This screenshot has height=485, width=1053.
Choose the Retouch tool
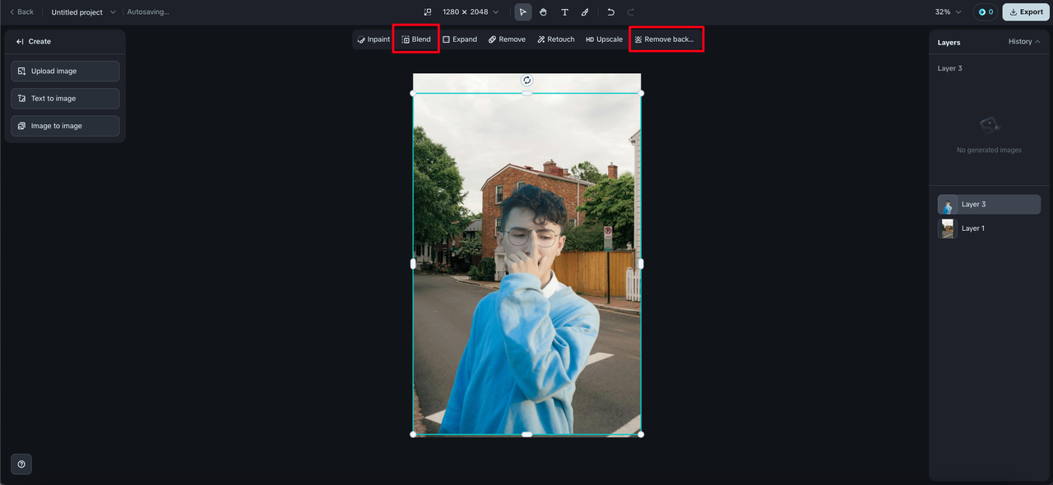pos(556,39)
